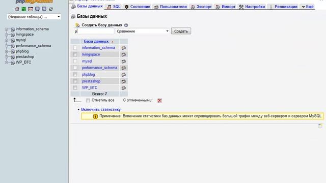Open prestashop link in table
The image size is (326, 183).
point(91,81)
